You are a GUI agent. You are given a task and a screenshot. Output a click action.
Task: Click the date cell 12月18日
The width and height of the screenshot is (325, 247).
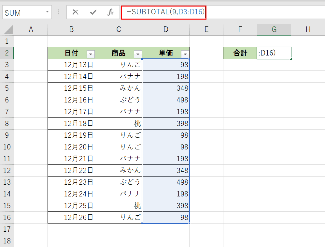click(x=71, y=123)
